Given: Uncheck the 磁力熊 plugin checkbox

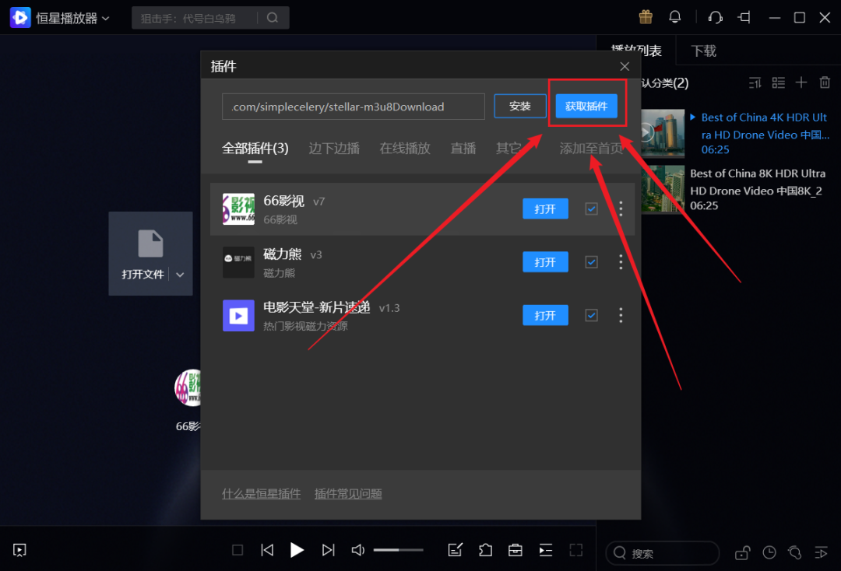Looking at the screenshot, I should pos(591,262).
